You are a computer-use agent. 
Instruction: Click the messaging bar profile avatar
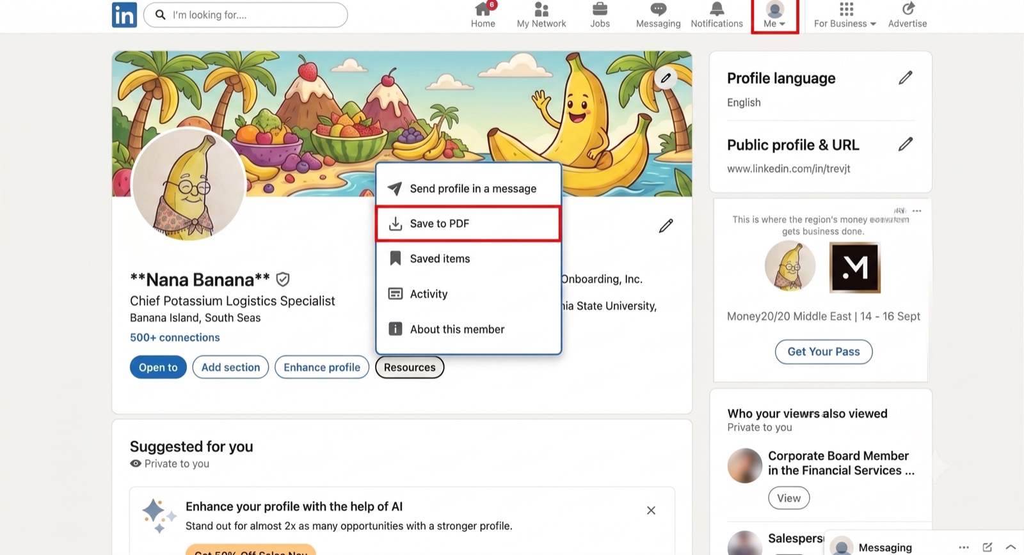coord(842,547)
